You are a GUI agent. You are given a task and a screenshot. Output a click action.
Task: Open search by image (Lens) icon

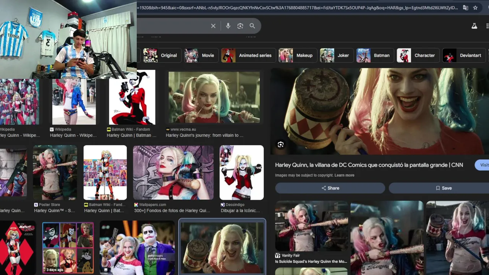pyautogui.click(x=240, y=26)
